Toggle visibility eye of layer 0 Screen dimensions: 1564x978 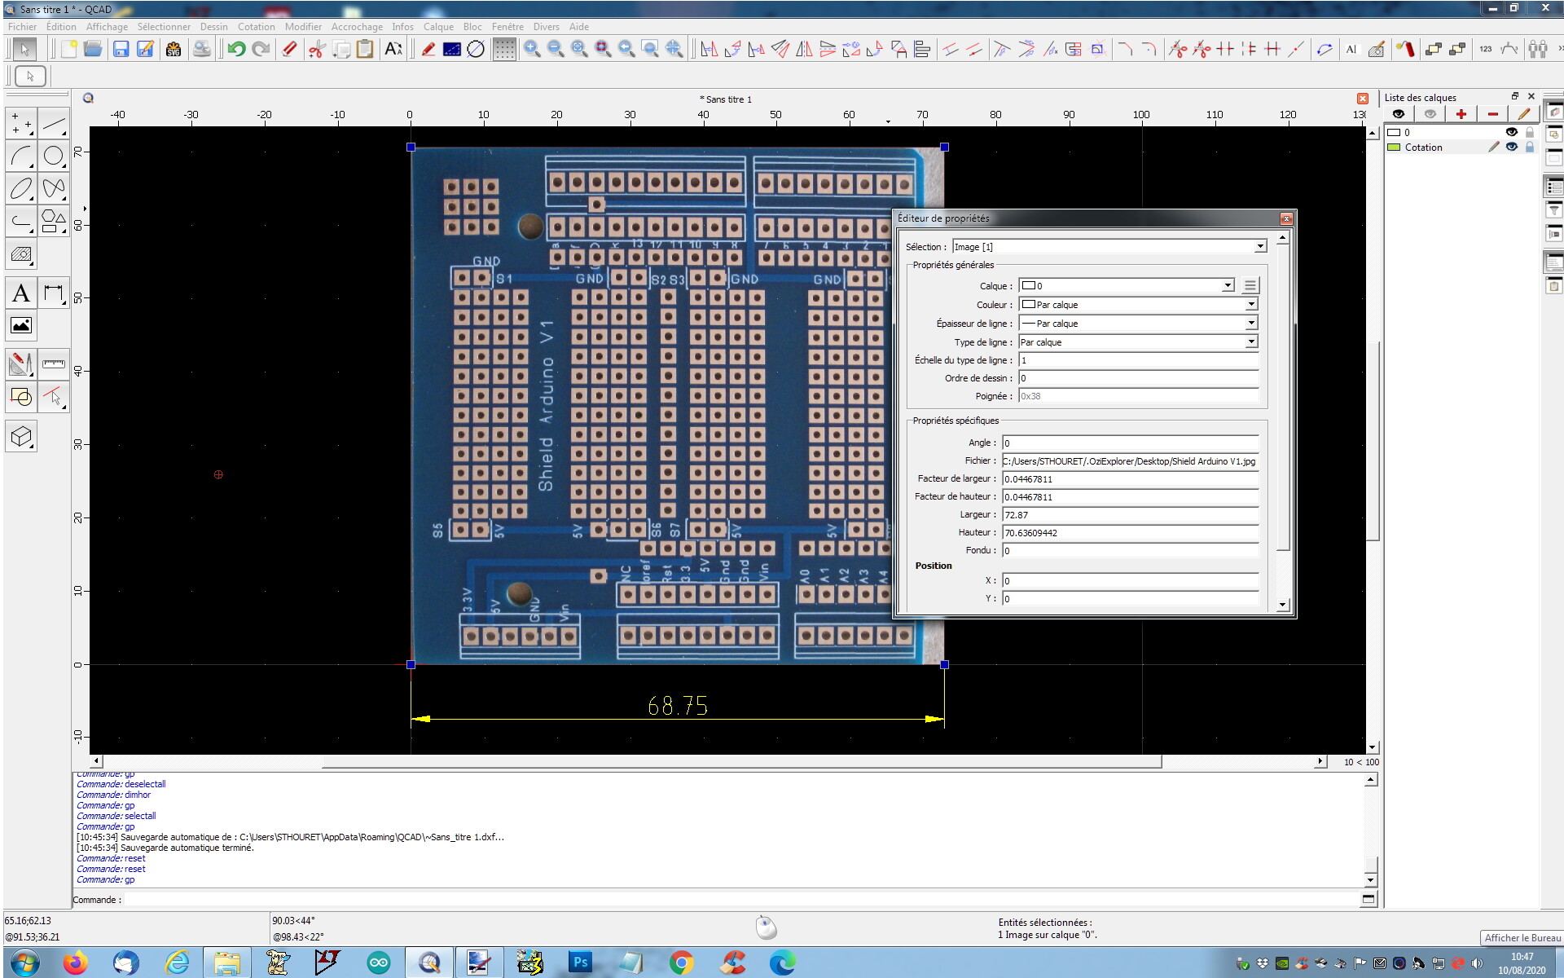(x=1512, y=132)
